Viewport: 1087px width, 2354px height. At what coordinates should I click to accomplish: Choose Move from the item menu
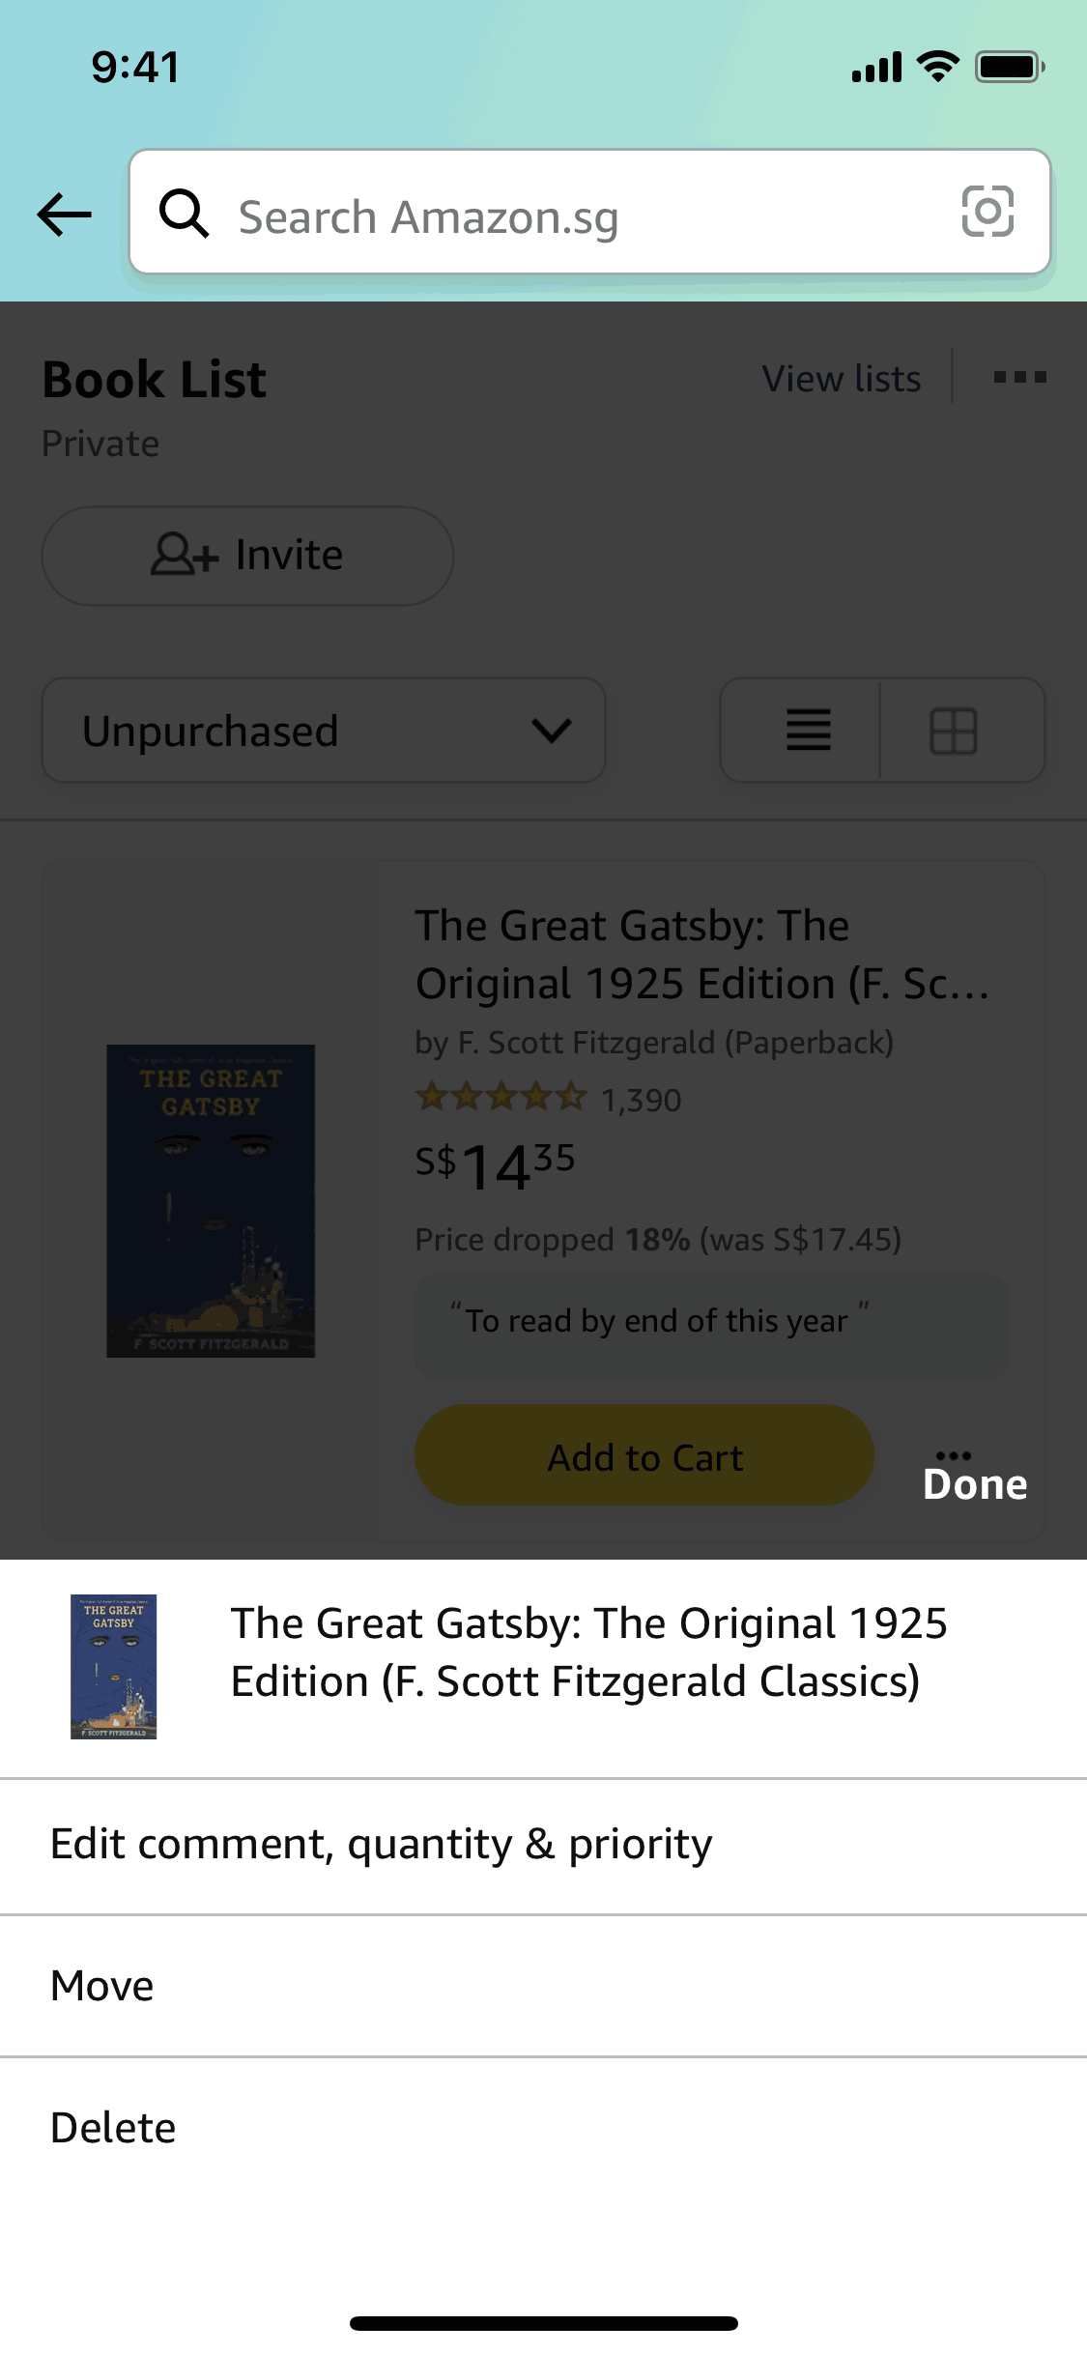102,1986
